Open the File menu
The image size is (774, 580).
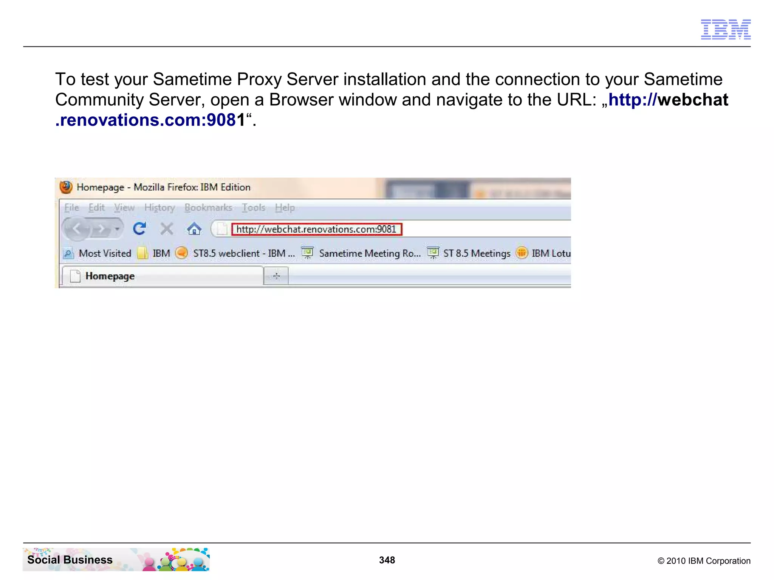[x=71, y=208]
